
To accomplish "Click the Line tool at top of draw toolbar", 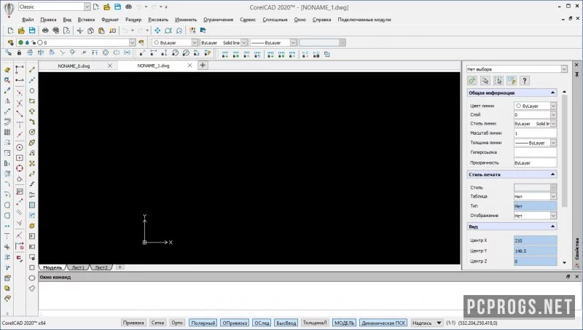I will (32, 69).
